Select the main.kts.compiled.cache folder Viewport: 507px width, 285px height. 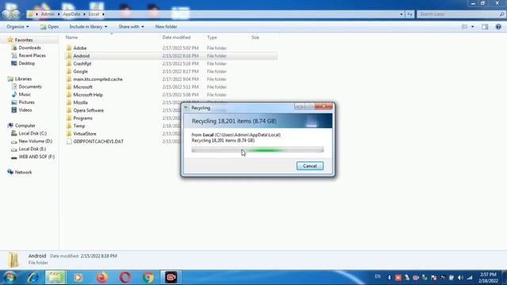pyautogui.click(x=97, y=79)
